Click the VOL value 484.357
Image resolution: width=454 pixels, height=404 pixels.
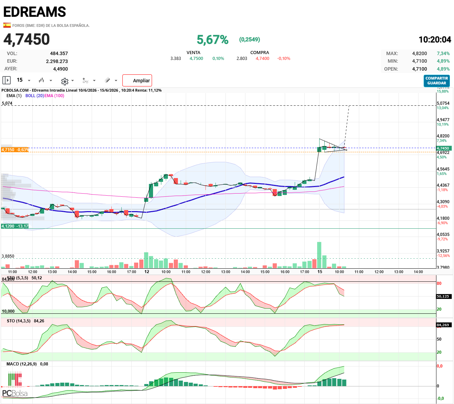(59, 53)
